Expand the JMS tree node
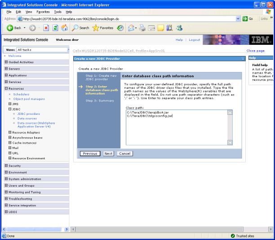The width and height of the screenshot is (275, 240). click(x=10, y=104)
